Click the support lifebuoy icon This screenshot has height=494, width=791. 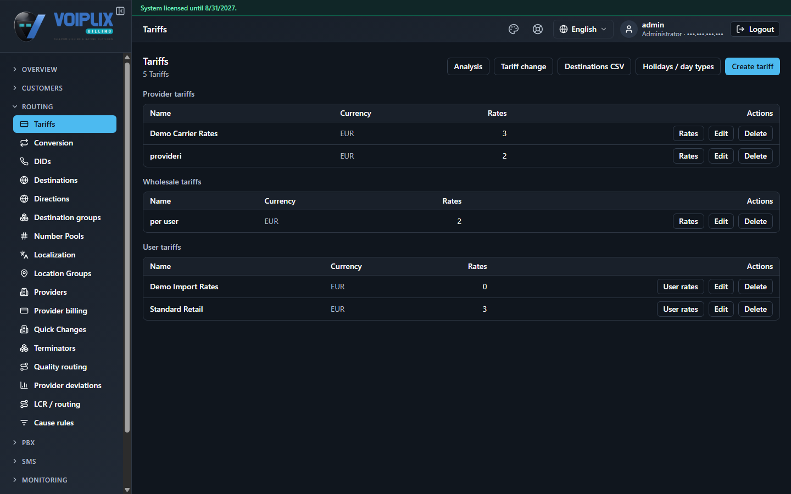coord(538,29)
